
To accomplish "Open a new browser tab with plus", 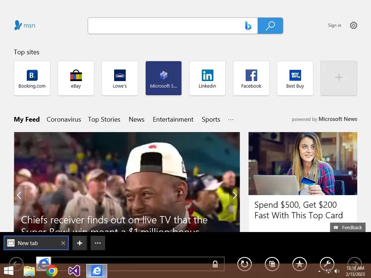I will click(80, 243).
